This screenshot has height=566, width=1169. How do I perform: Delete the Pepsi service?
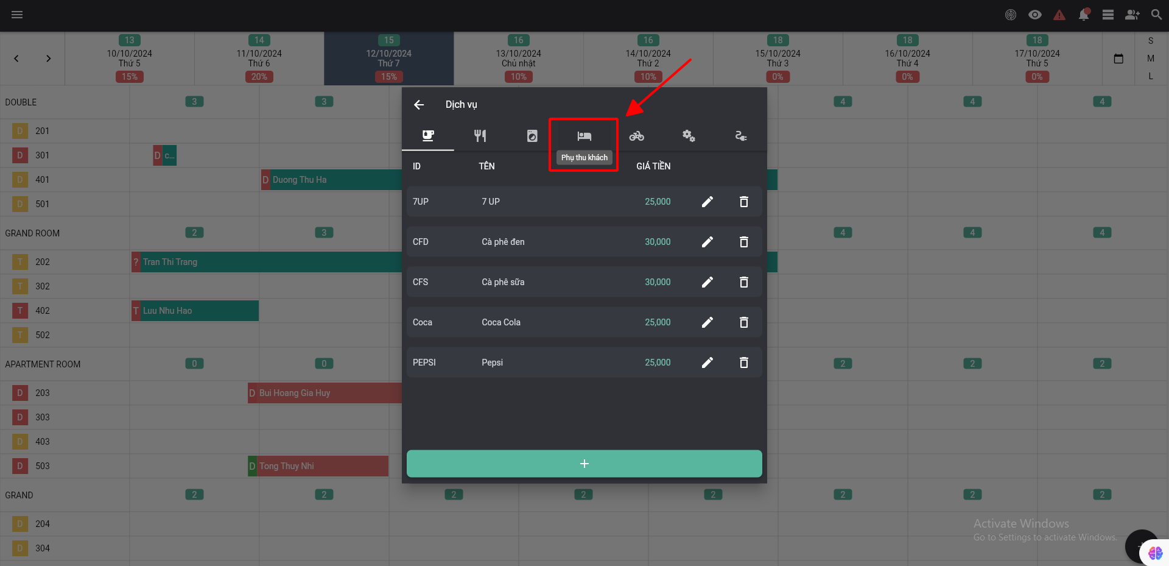[744, 363]
